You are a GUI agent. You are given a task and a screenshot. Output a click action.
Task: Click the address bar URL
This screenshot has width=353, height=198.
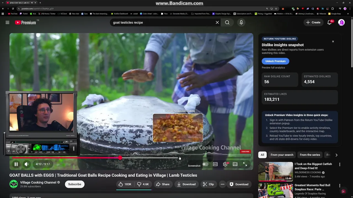pos(38,9)
